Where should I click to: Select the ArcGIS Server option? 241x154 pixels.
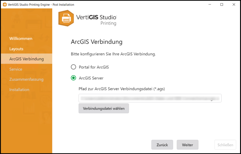pos(73,78)
